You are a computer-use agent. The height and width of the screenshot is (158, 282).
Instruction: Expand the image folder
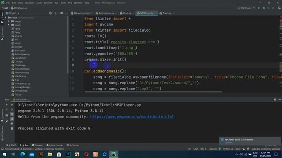click(9, 21)
